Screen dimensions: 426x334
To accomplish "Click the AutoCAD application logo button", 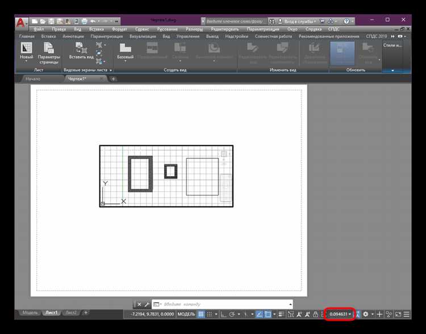I will click(21, 23).
